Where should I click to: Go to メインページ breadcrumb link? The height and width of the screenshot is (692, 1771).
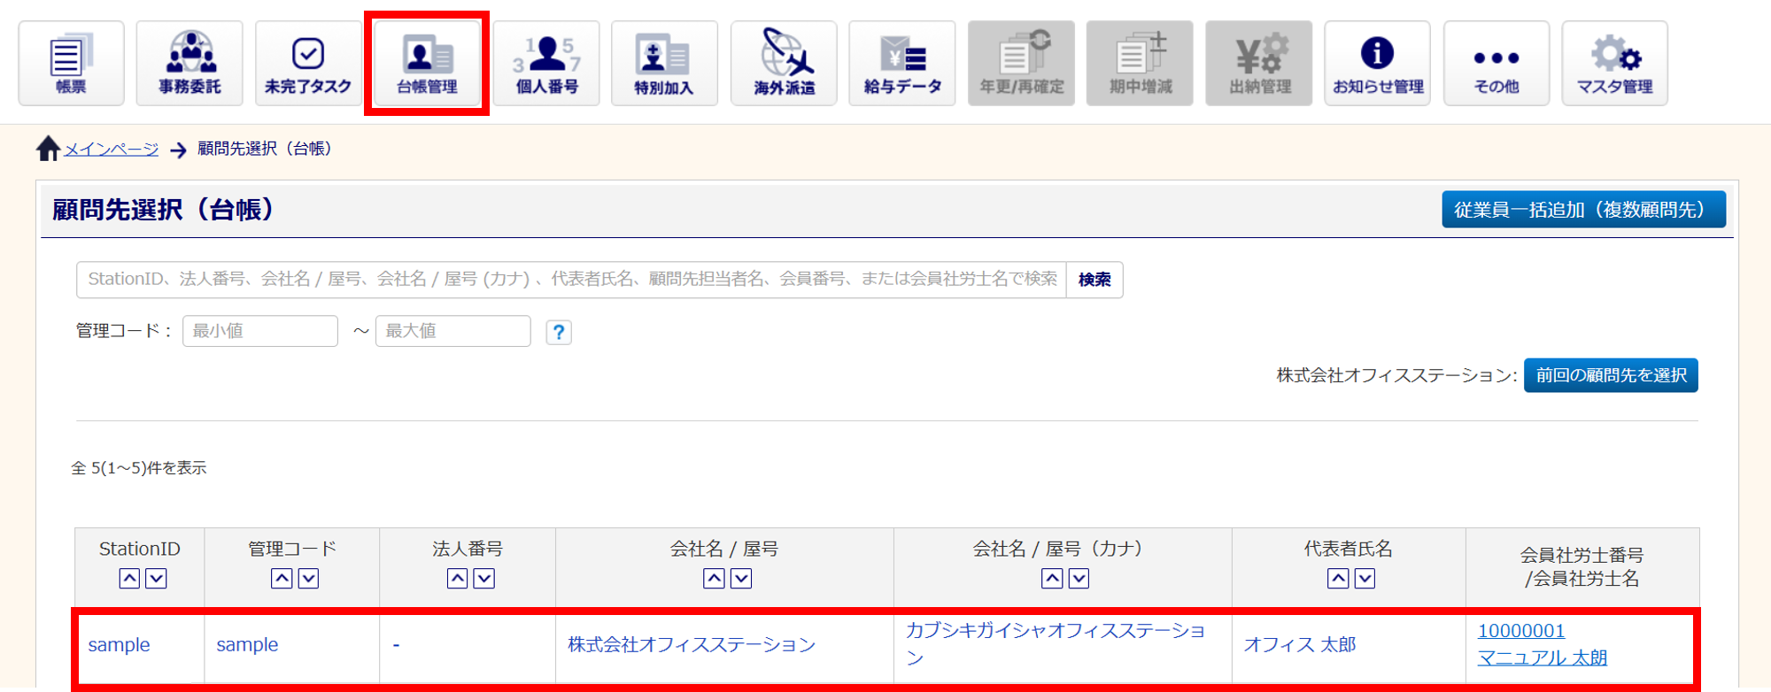[x=111, y=149]
